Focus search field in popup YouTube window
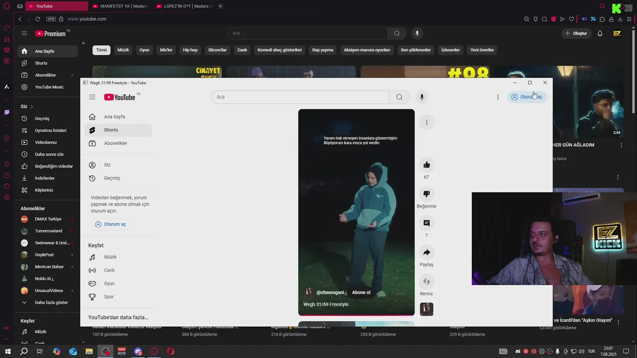 (300, 97)
